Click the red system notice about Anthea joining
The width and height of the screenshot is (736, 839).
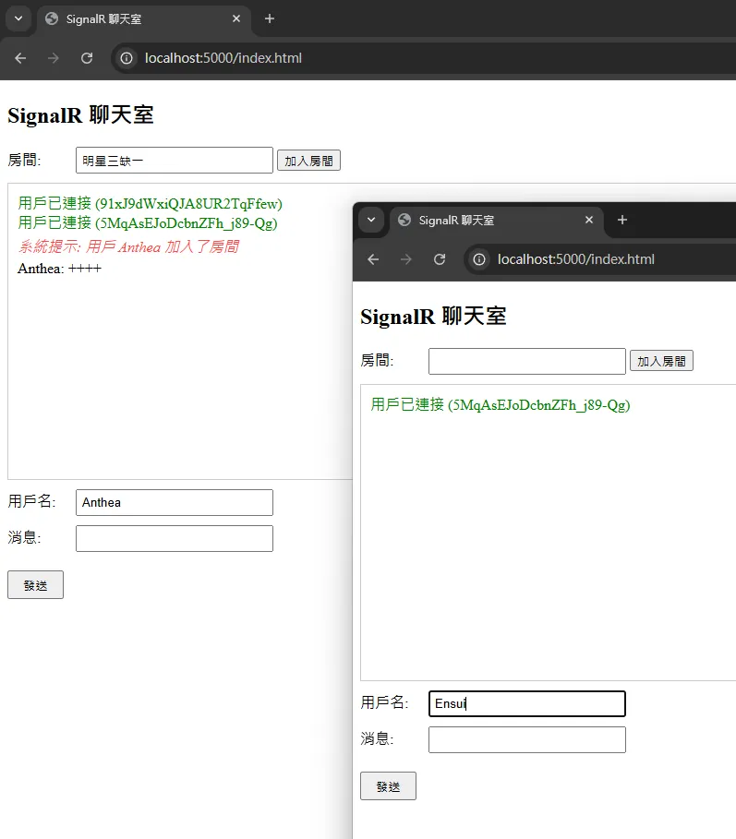128,246
